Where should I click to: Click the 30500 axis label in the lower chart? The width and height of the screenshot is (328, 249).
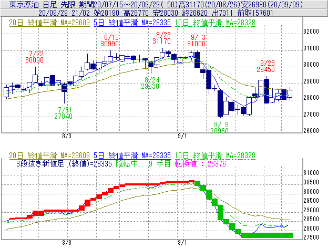311,182
